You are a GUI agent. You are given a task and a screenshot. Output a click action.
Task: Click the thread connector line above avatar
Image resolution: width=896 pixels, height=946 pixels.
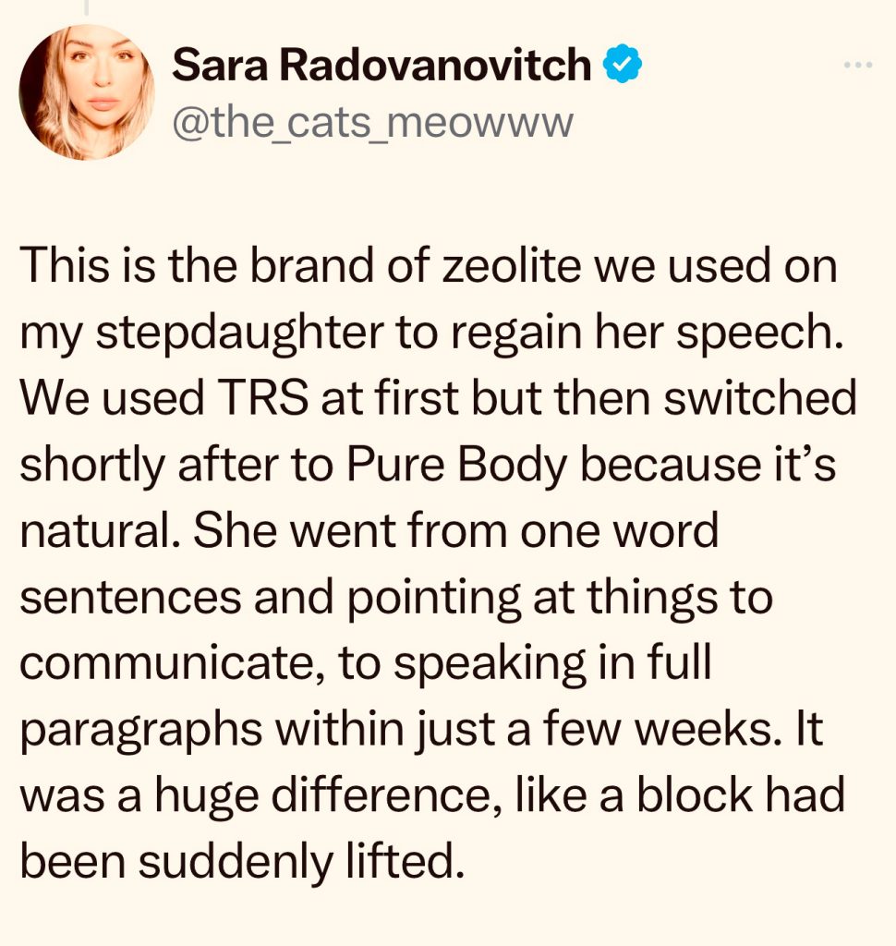(x=87, y=7)
